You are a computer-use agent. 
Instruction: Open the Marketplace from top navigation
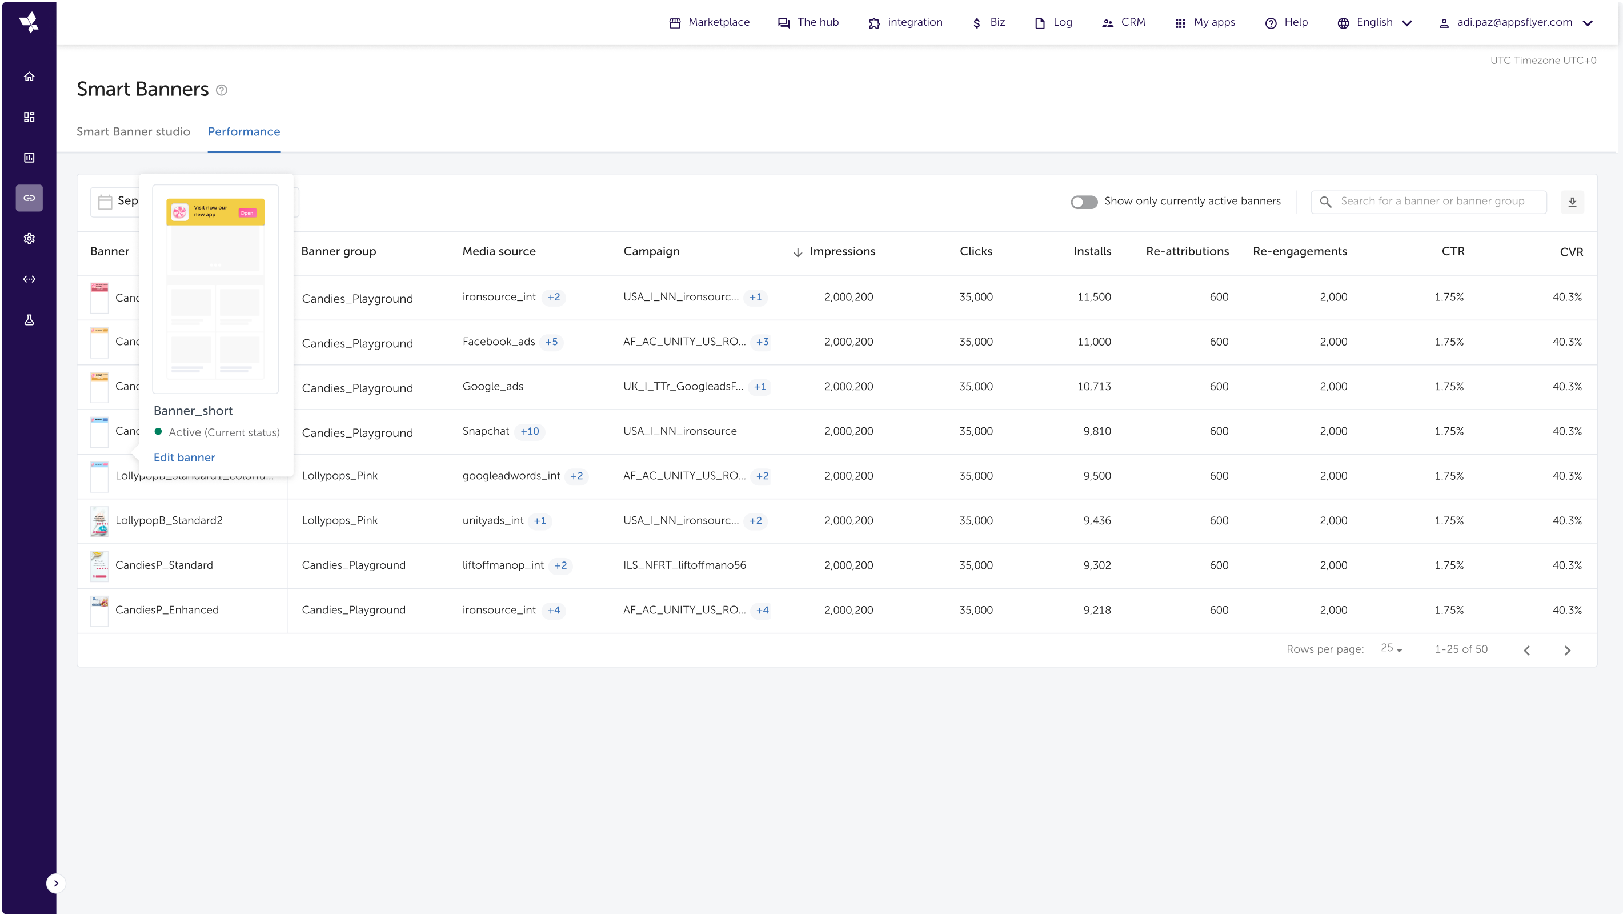[x=709, y=23]
